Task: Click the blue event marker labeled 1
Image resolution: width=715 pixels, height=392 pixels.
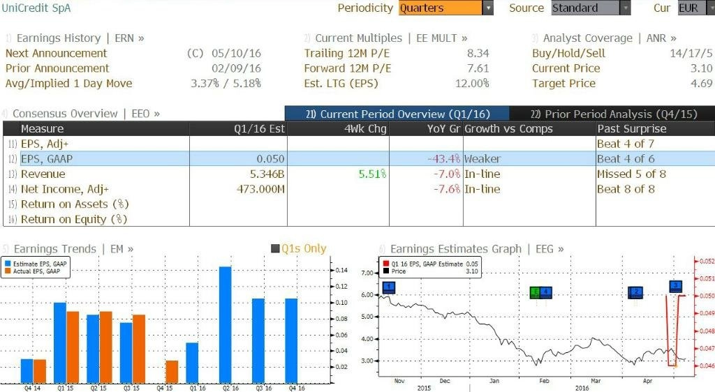Action: pos(389,287)
